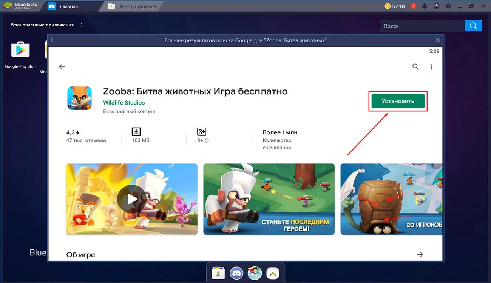Open the Google Play Store app icon

pyautogui.click(x=20, y=49)
